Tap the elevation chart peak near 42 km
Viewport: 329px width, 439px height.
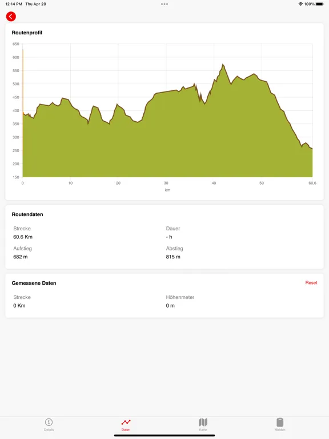(223, 65)
